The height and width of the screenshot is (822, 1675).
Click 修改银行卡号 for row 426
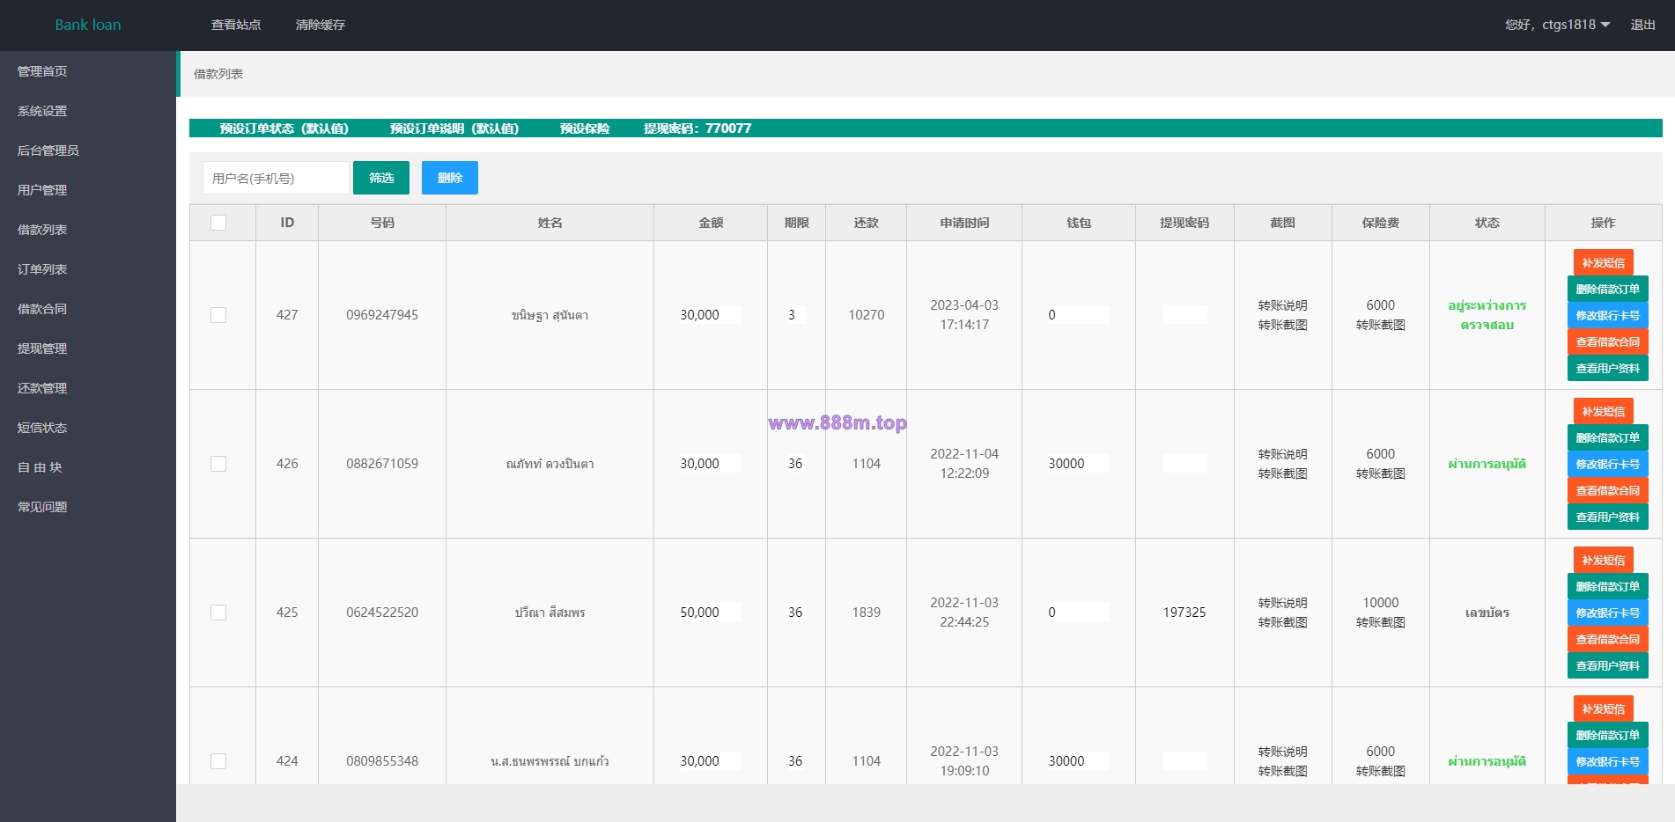click(1608, 464)
